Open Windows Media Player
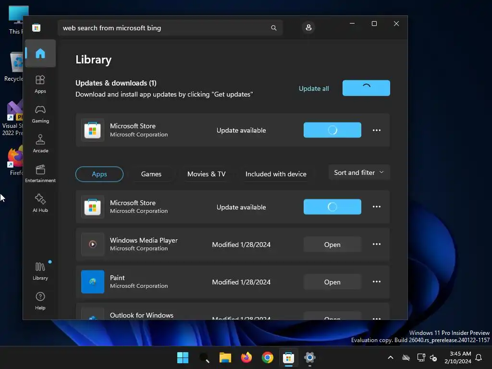This screenshot has height=369, width=492. coord(332,245)
